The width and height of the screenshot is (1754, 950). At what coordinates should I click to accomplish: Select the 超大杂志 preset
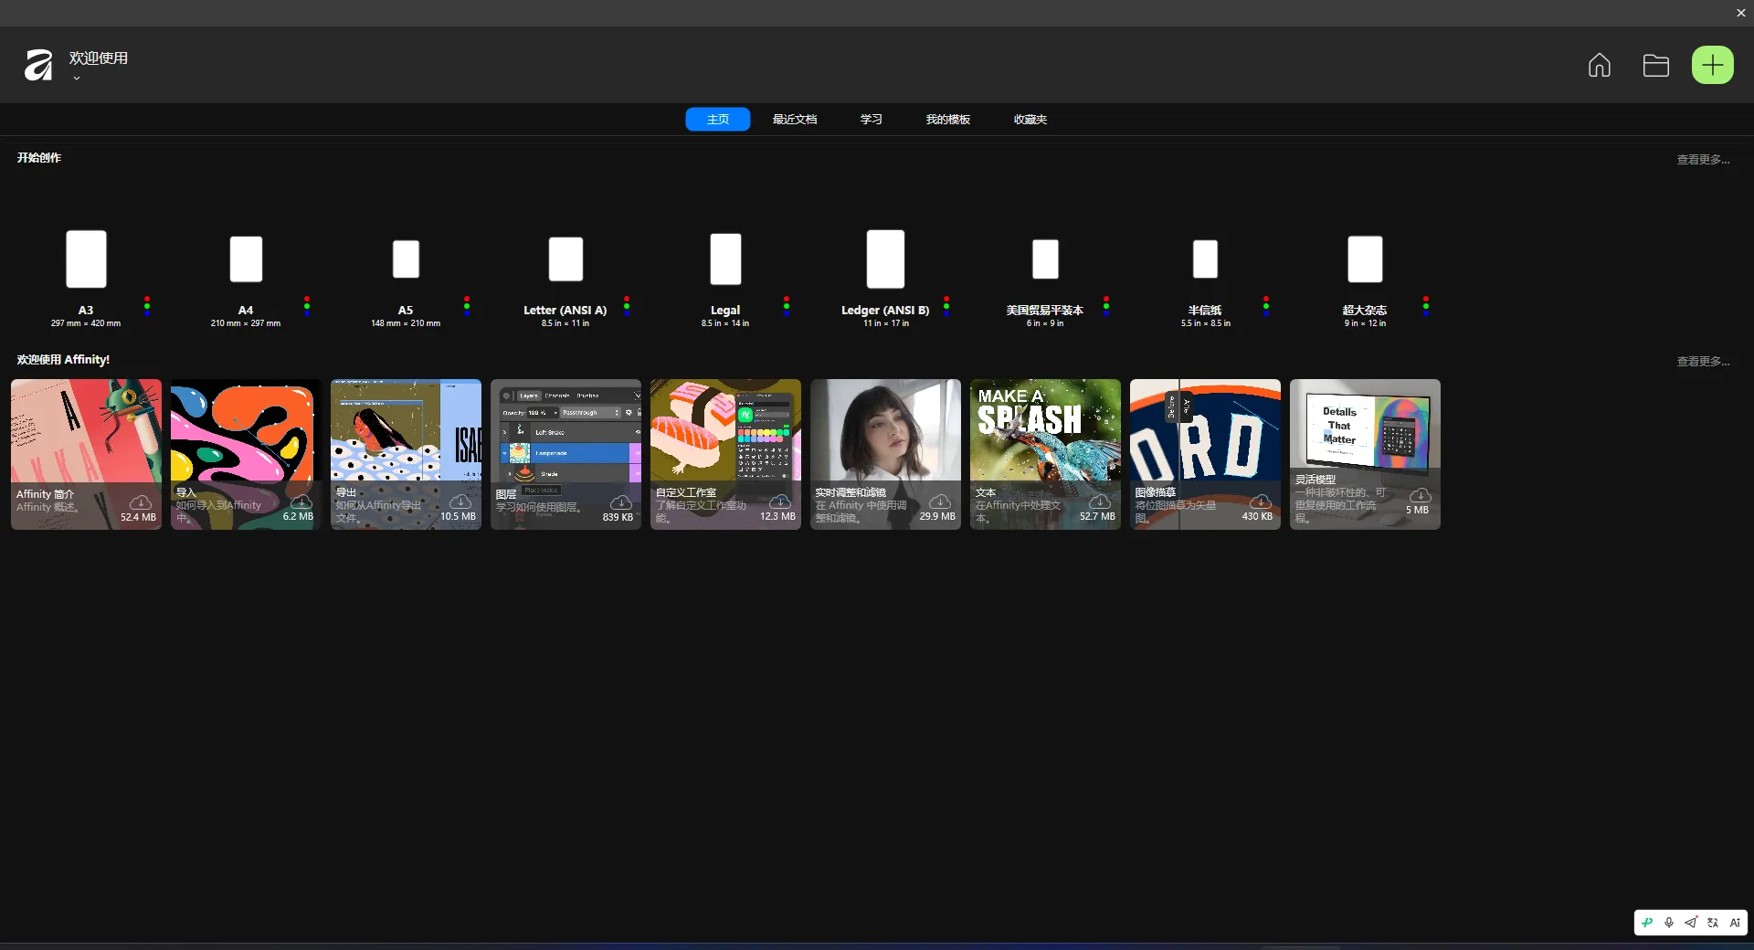pos(1365,259)
